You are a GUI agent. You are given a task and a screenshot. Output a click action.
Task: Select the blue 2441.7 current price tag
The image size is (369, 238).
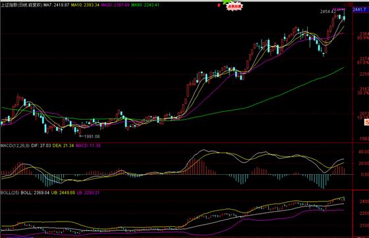pyautogui.click(x=361, y=10)
